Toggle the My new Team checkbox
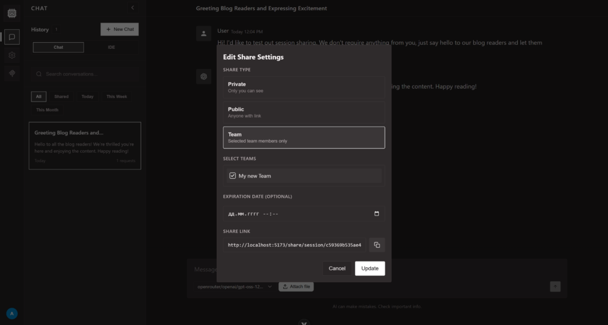The image size is (608, 325). tap(233, 176)
